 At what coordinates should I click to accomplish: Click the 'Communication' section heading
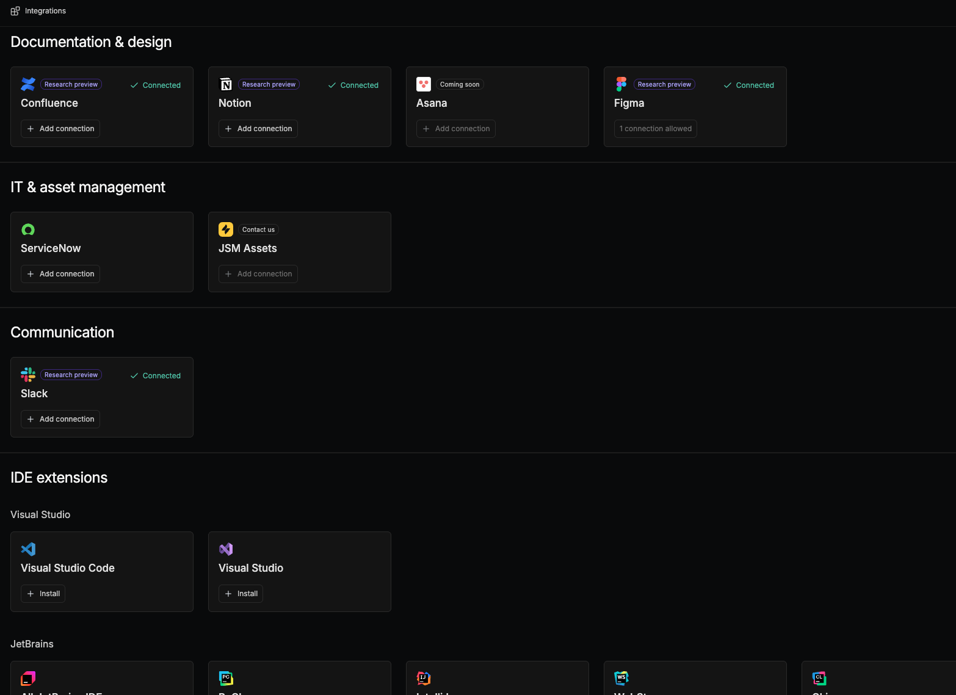coord(62,333)
